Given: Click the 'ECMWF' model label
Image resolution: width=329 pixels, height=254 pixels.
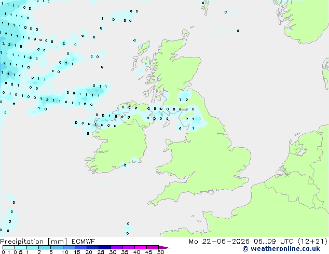Looking at the screenshot, I should coord(83,242).
